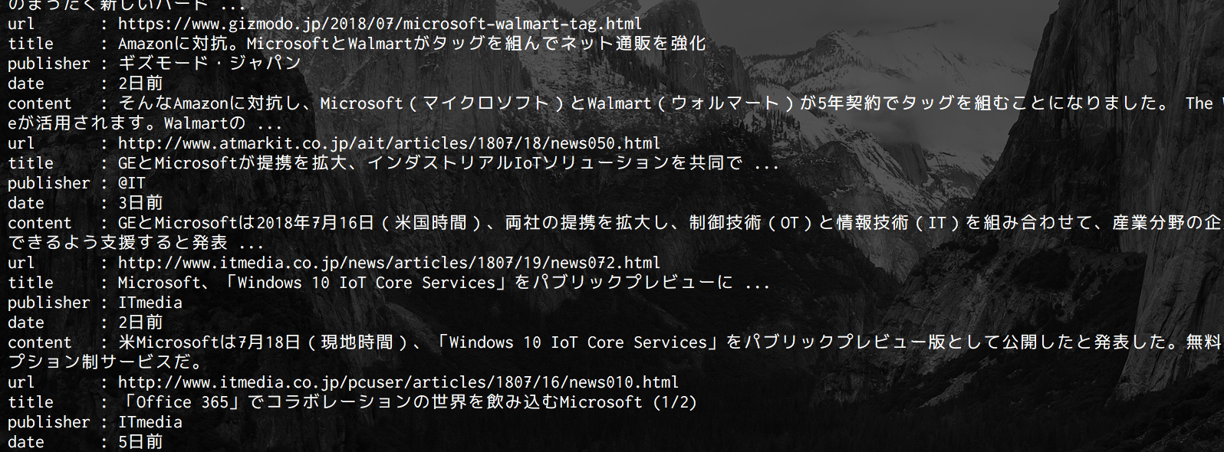1224x452 pixels.
Task: Click content line starting 'GEとMicrosoftは2018年'
Action: tap(671, 223)
